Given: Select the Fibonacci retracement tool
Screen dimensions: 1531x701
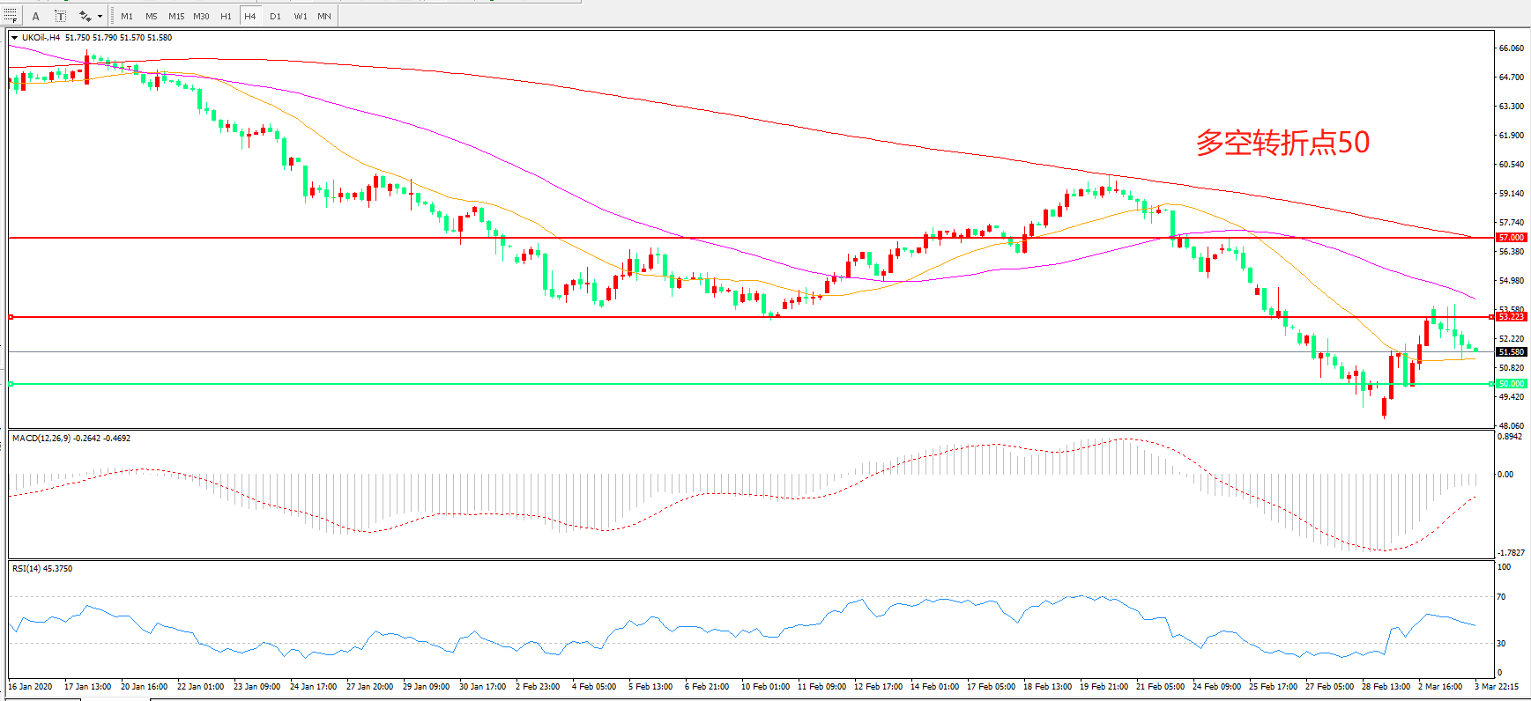Looking at the screenshot, I should coord(11,16).
